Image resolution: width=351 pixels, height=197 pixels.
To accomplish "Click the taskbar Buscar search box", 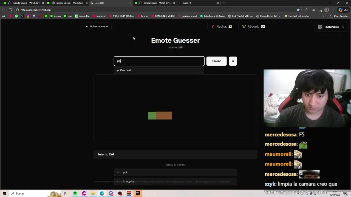I will [x=35, y=193].
